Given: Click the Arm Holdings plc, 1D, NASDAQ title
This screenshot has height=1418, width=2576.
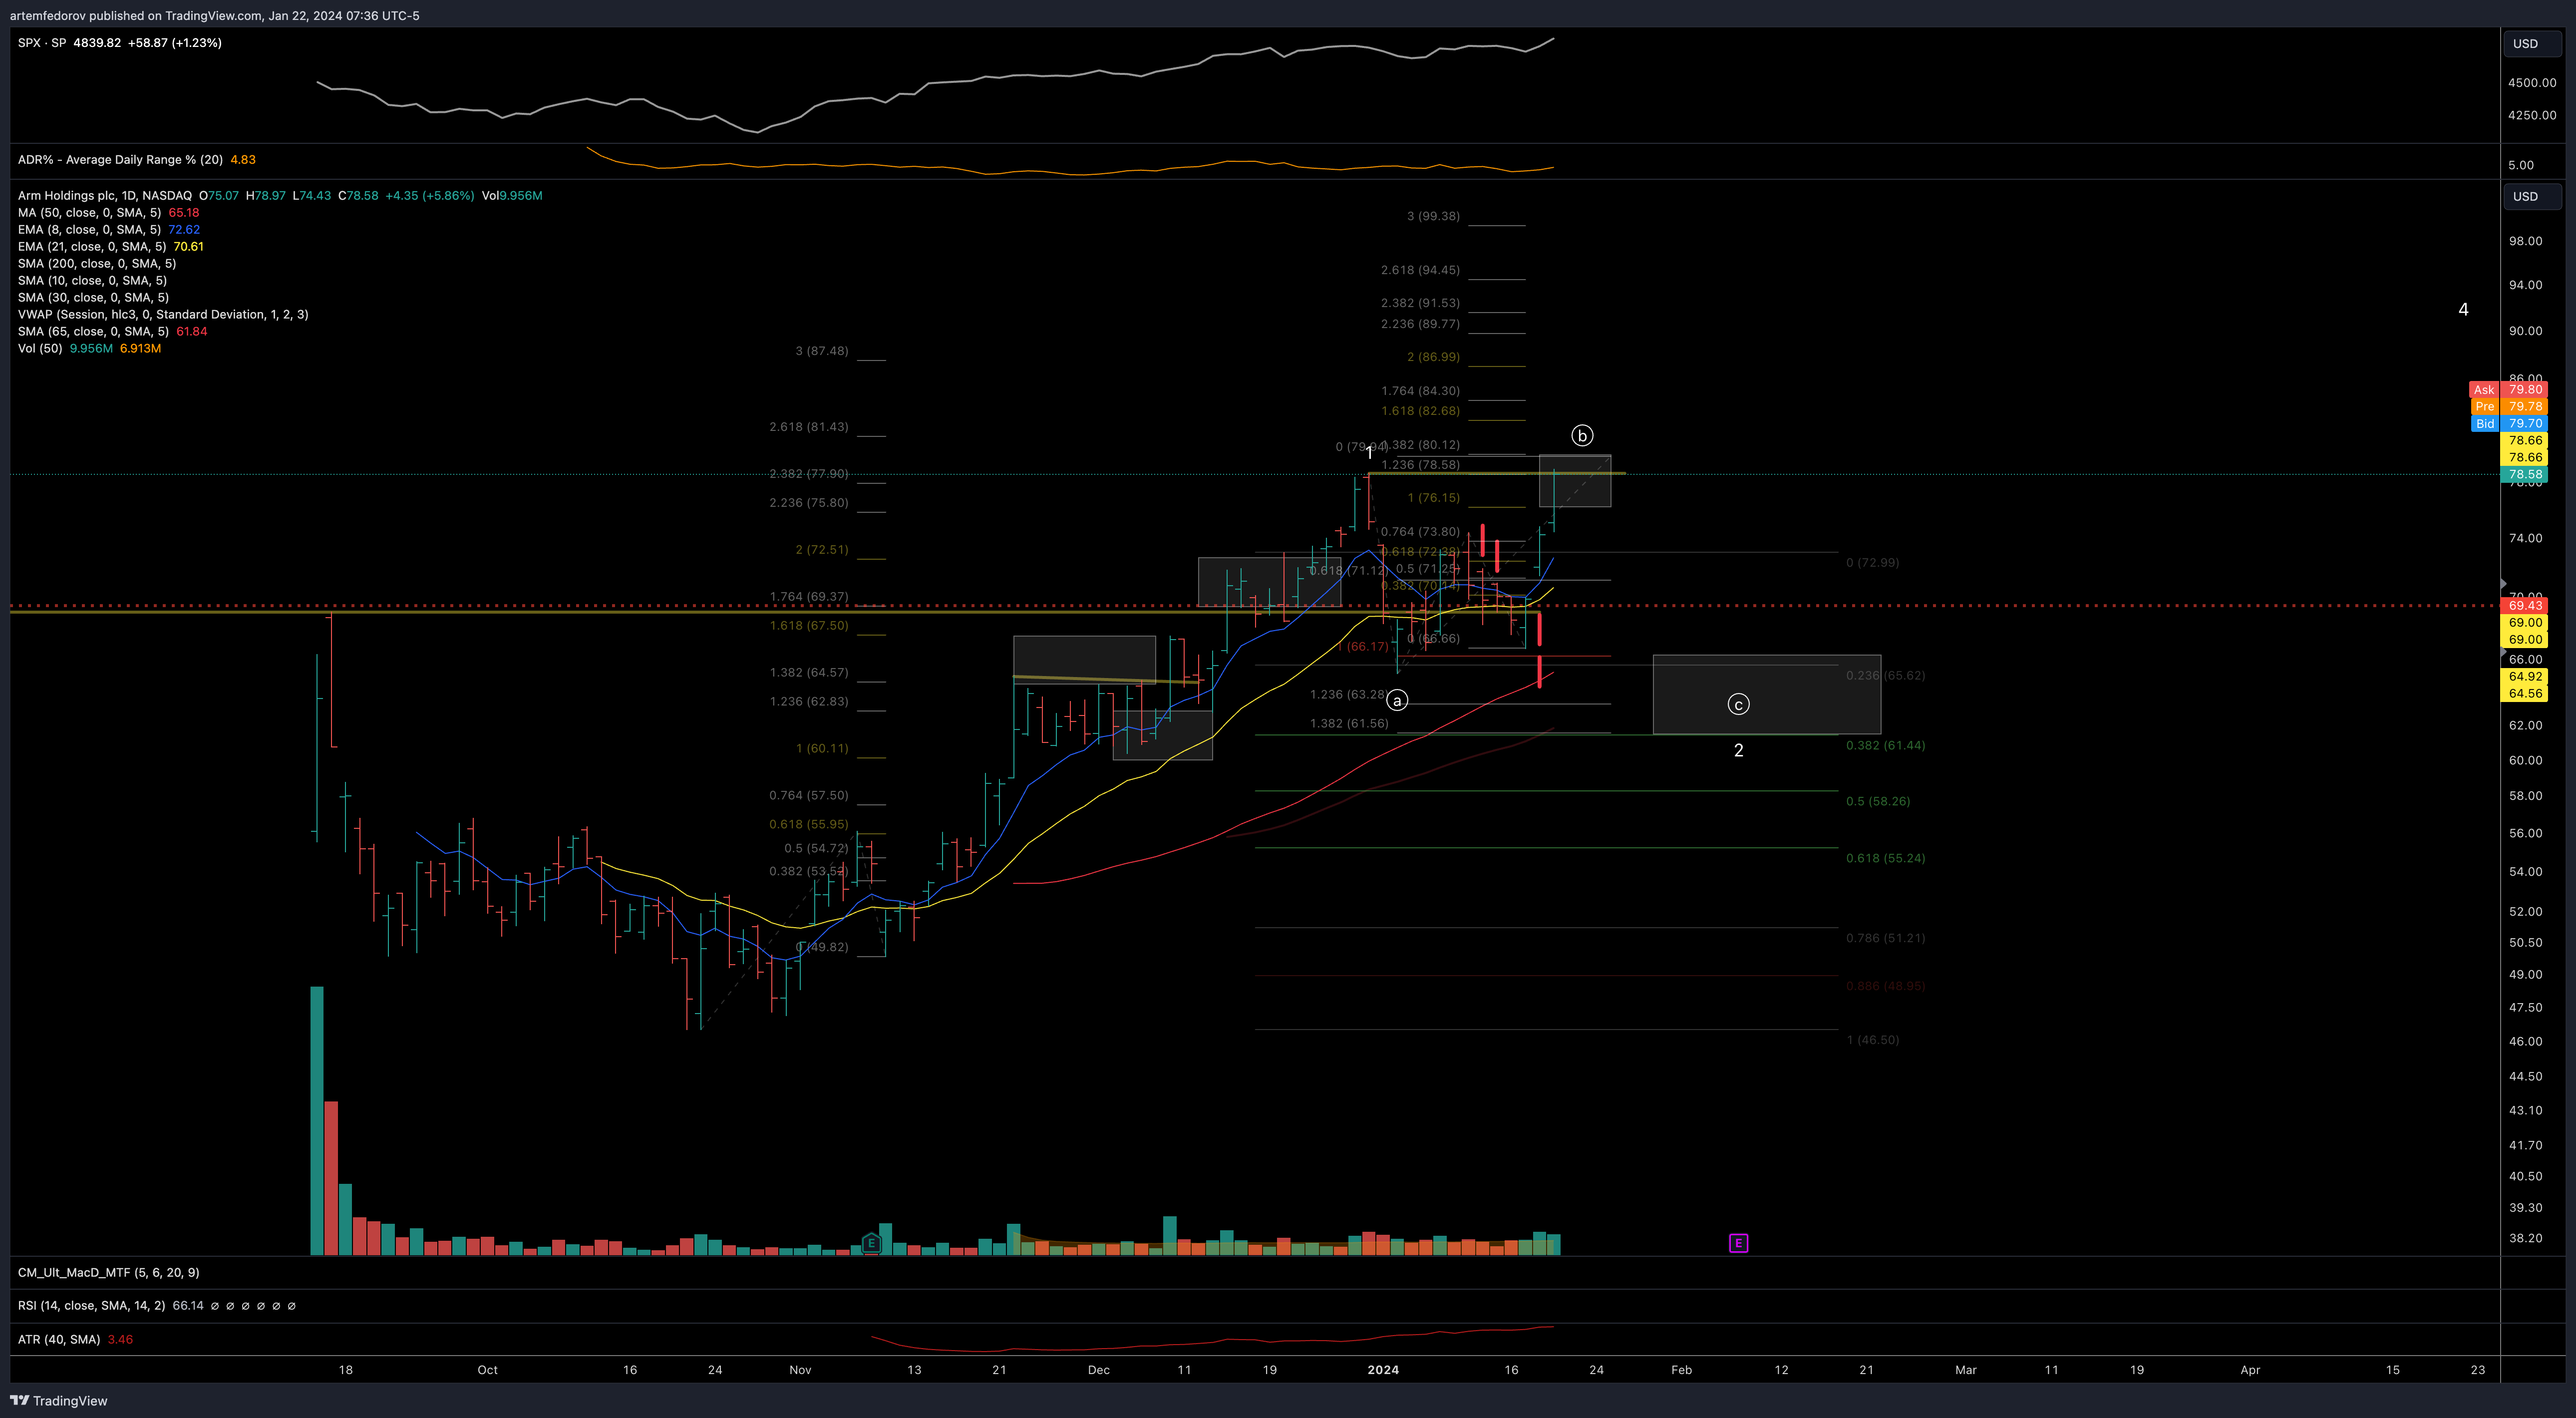Looking at the screenshot, I should pos(105,195).
